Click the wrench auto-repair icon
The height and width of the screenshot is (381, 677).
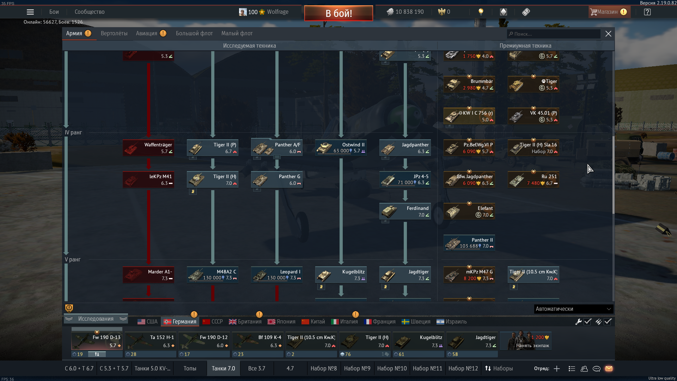point(578,322)
